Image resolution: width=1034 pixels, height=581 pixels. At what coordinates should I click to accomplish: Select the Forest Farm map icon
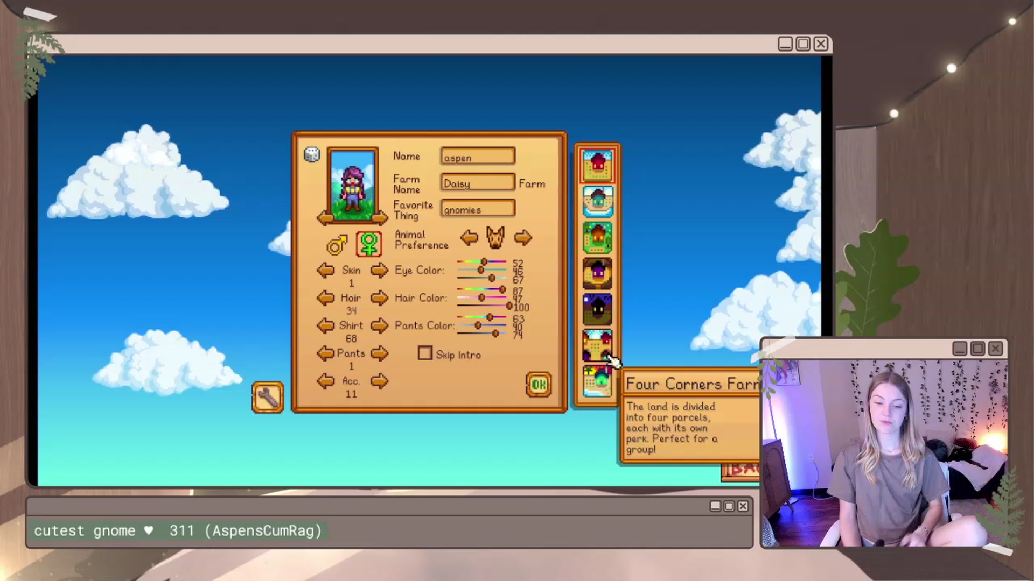pyautogui.click(x=597, y=237)
